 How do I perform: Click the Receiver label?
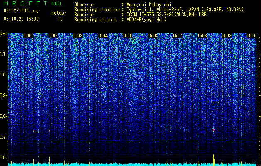[84, 15]
